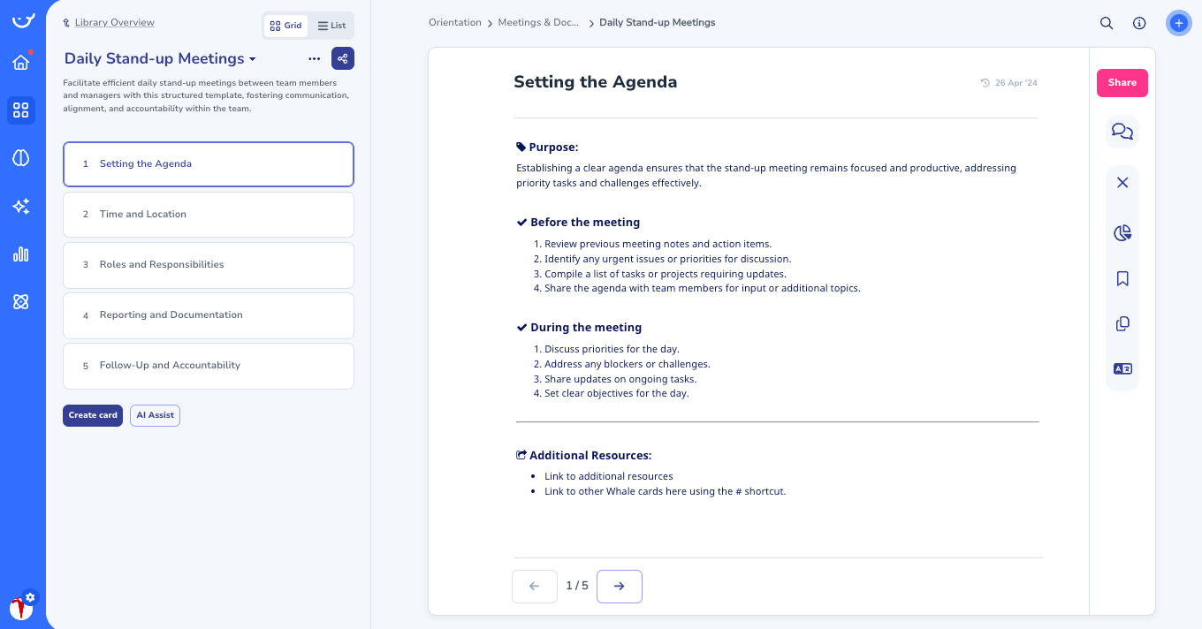Open the Daily Stand-up Meetings title dropdown

(x=253, y=58)
